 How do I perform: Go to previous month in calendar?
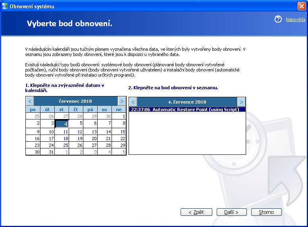(x=30, y=101)
